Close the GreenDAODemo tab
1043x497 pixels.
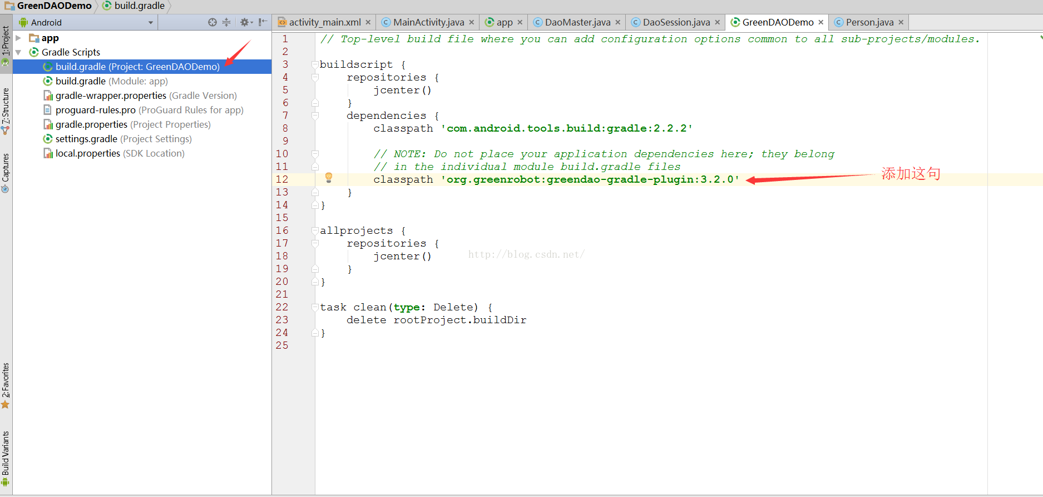coord(820,22)
